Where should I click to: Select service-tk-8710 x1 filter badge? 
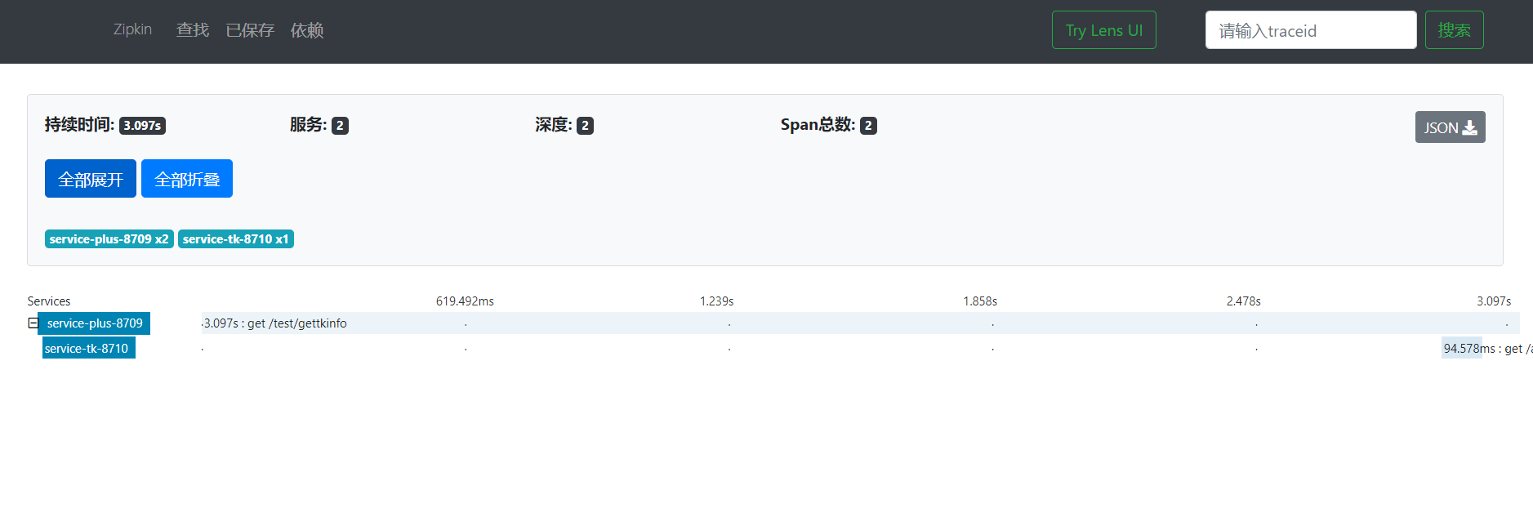(236, 239)
